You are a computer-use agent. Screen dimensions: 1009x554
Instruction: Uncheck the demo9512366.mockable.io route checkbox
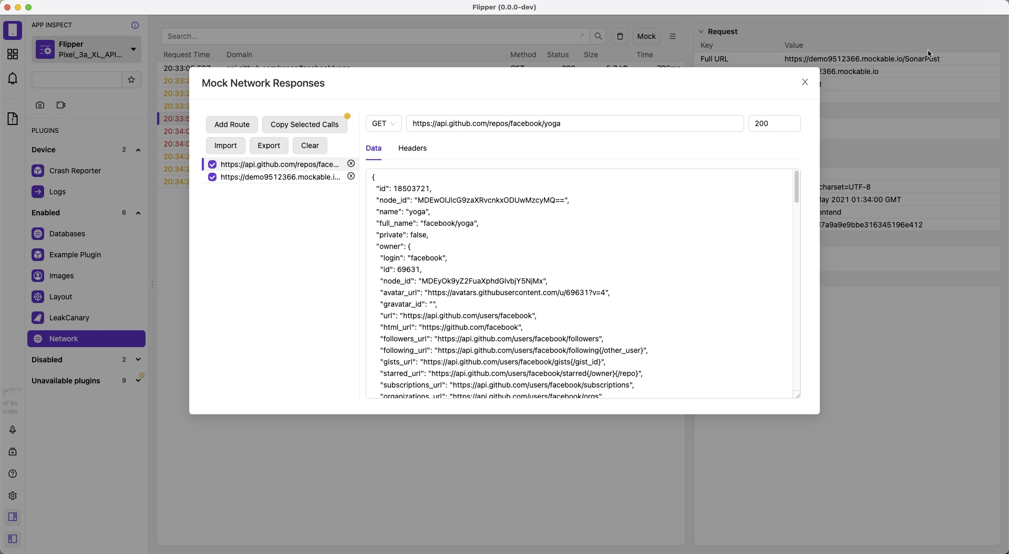212,177
